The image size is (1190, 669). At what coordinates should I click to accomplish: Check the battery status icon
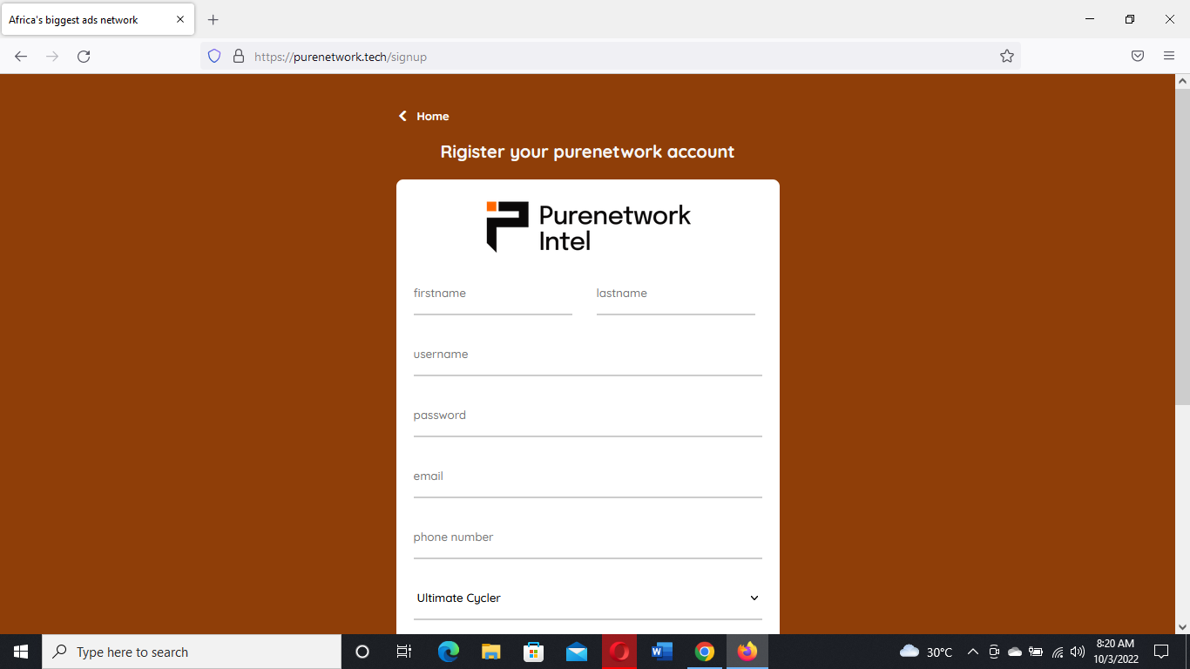pos(1036,652)
